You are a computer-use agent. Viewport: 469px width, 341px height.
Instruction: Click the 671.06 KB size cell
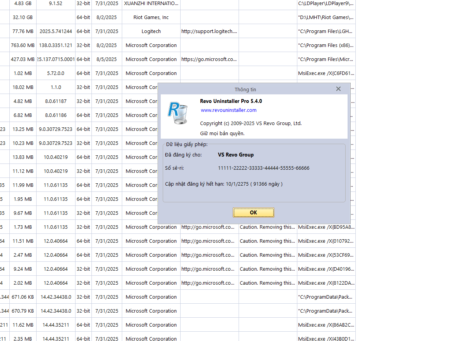(23, 297)
